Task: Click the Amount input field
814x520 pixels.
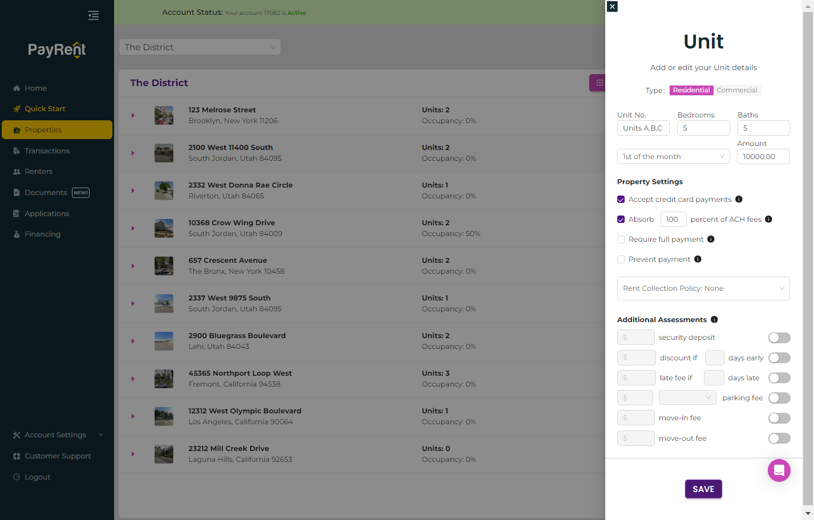Action: (x=763, y=157)
